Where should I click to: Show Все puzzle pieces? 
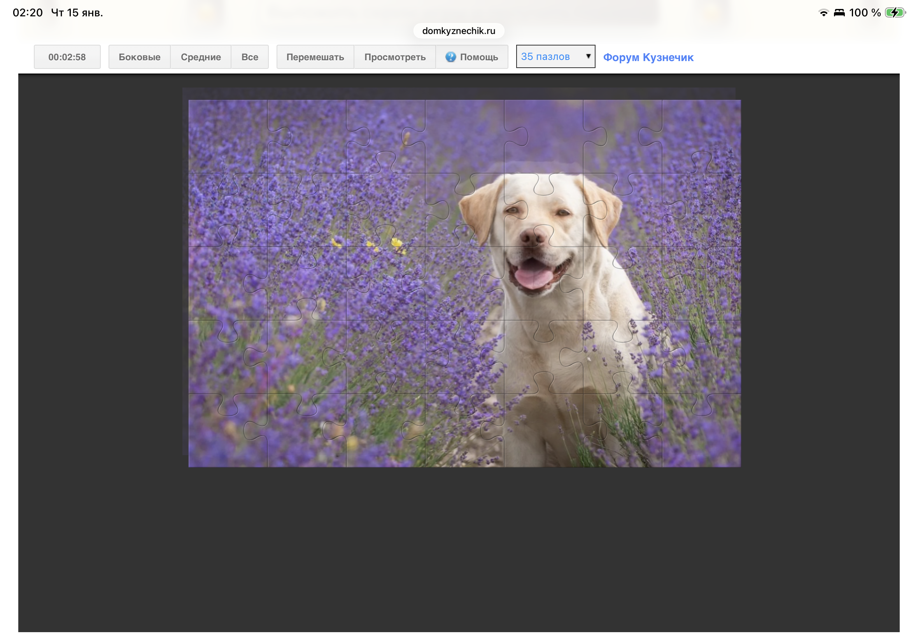(249, 57)
